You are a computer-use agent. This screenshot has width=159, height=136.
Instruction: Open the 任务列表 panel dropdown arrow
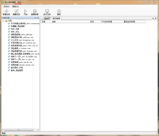35,18
